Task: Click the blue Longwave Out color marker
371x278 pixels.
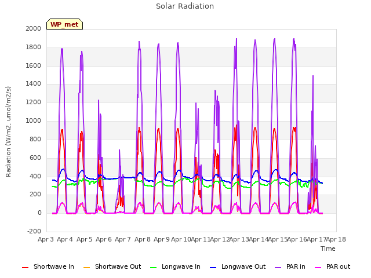Action: [213, 268]
